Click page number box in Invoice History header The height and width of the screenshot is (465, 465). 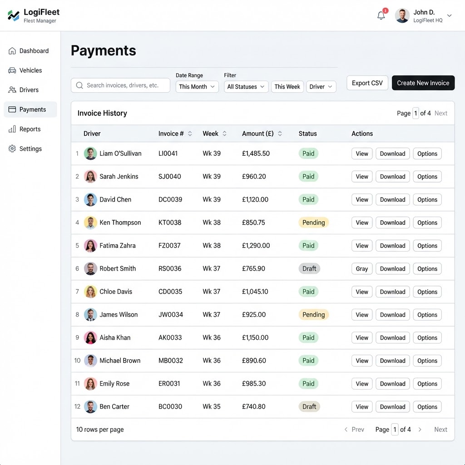click(416, 113)
